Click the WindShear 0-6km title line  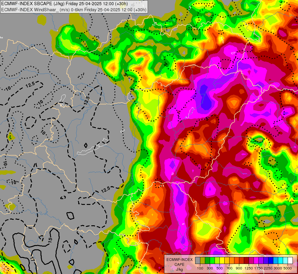74,10
